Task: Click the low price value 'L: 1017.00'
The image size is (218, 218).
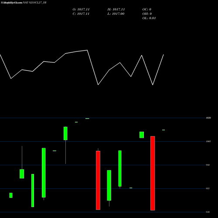Action: [116, 14]
